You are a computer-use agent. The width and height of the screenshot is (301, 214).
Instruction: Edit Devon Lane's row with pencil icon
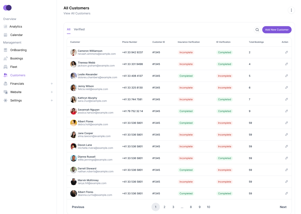click(287, 146)
